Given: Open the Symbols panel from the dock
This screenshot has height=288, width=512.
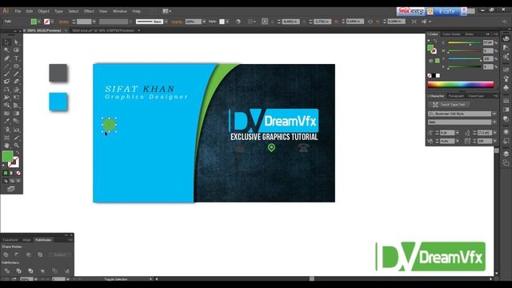Looking at the screenshot, I should coord(506,87).
